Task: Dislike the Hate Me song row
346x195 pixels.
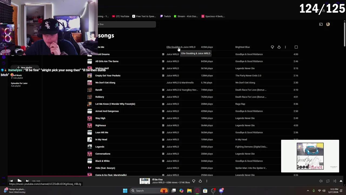Action: (272, 47)
